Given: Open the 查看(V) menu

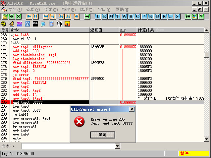Looking at the screenshot, I should [x=33, y=10].
